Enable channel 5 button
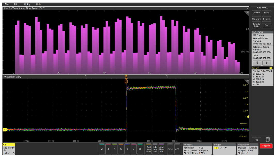 [121, 149]
